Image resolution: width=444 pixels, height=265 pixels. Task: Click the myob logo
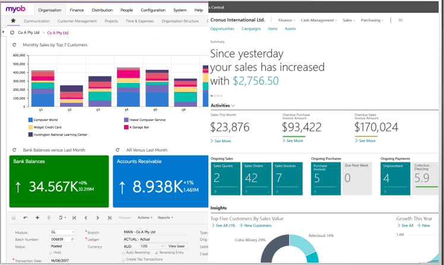coord(15,9)
